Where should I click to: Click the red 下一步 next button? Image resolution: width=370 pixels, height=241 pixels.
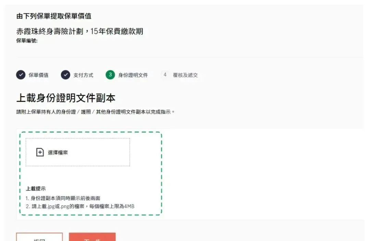point(92,237)
